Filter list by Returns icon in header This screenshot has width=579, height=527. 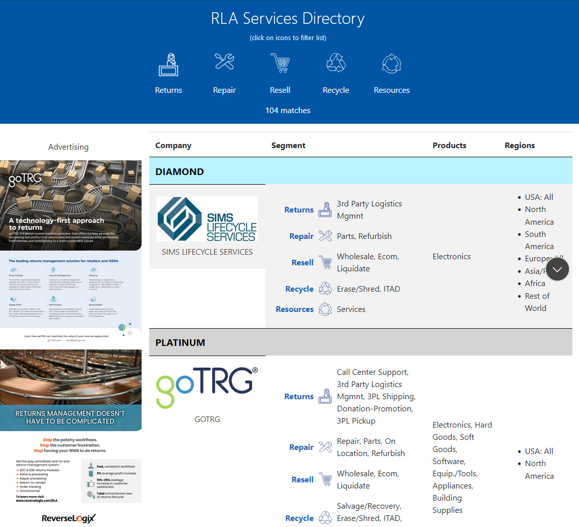click(168, 65)
